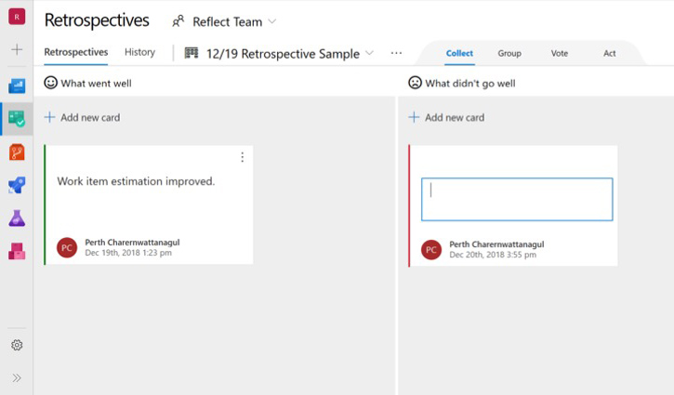Click author name on the red card
The image size is (674, 395).
(x=496, y=244)
